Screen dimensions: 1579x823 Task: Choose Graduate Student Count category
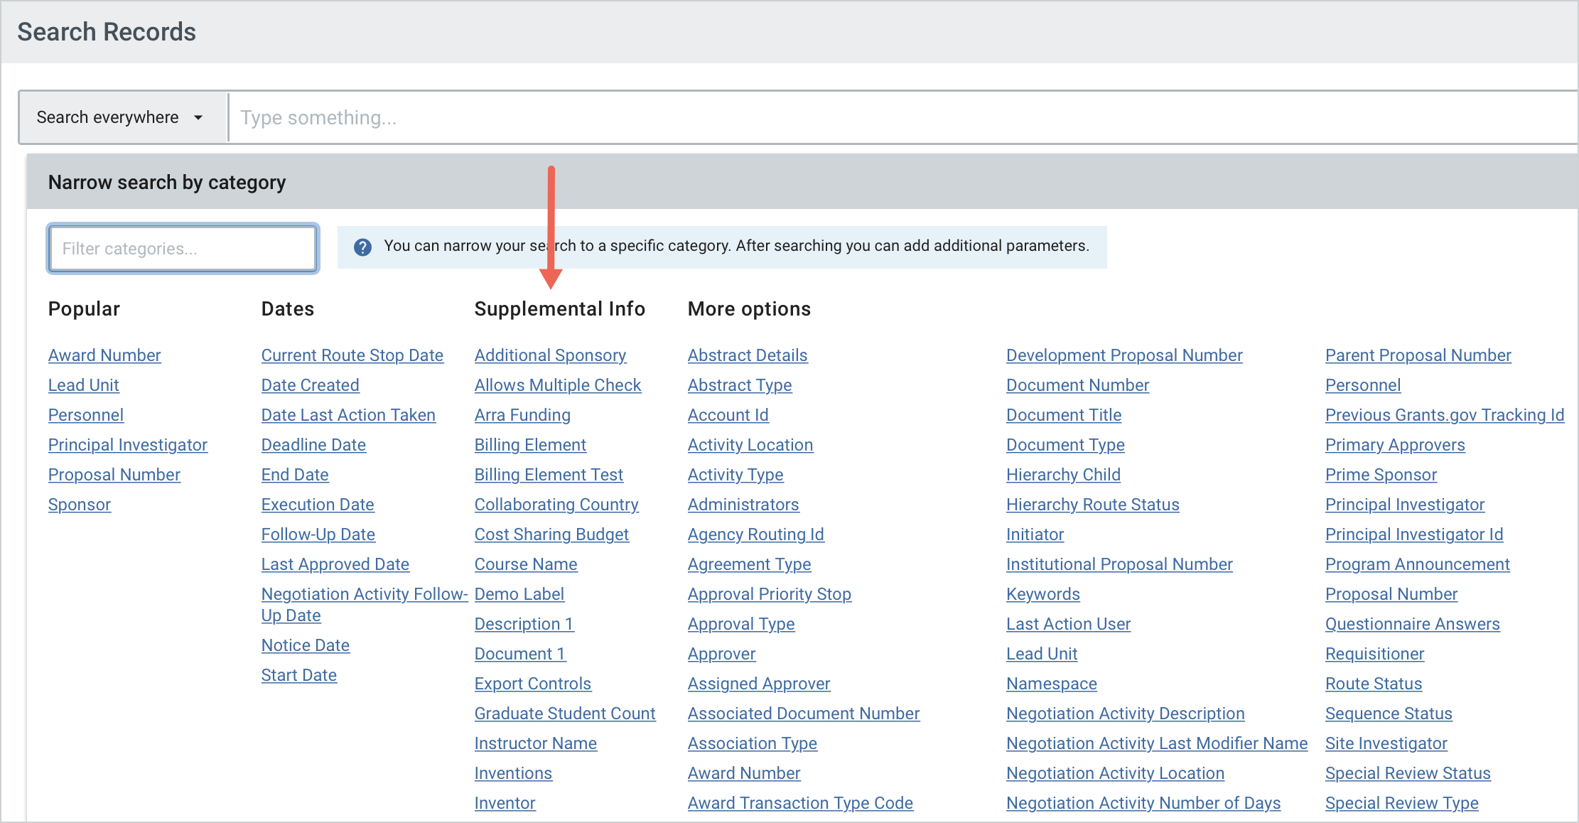click(x=565, y=714)
